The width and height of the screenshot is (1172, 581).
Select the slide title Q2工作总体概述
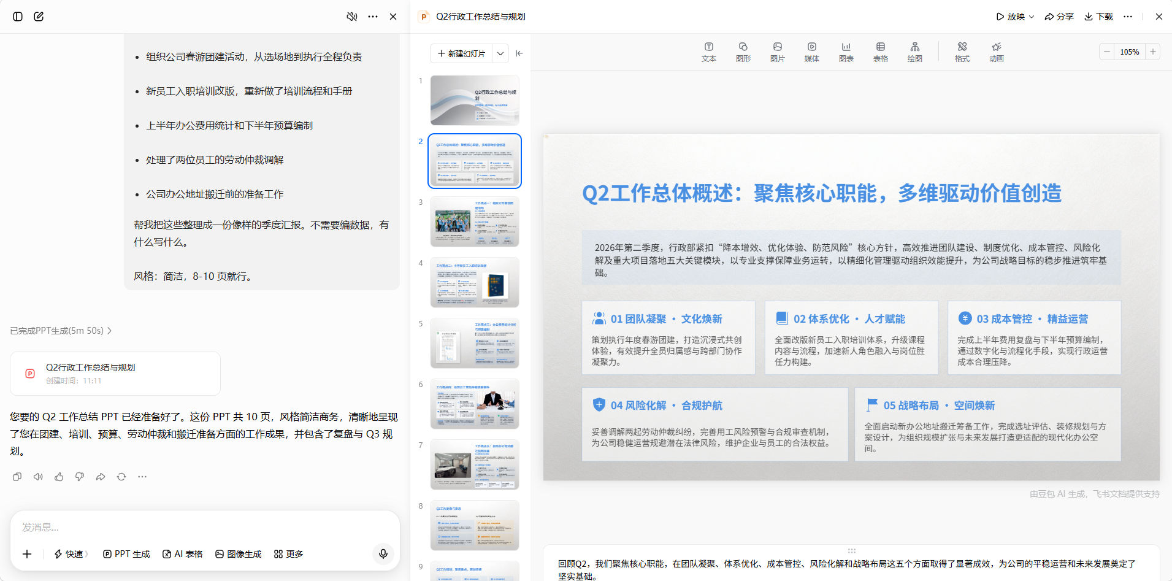pos(822,193)
